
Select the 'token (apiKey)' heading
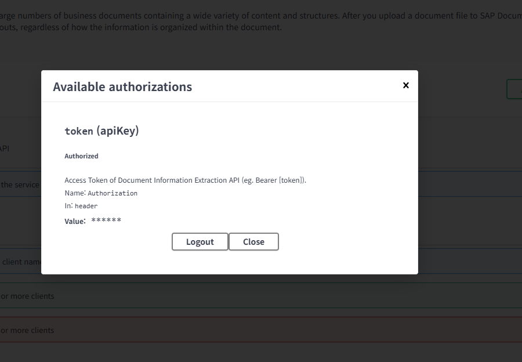(101, 131)
